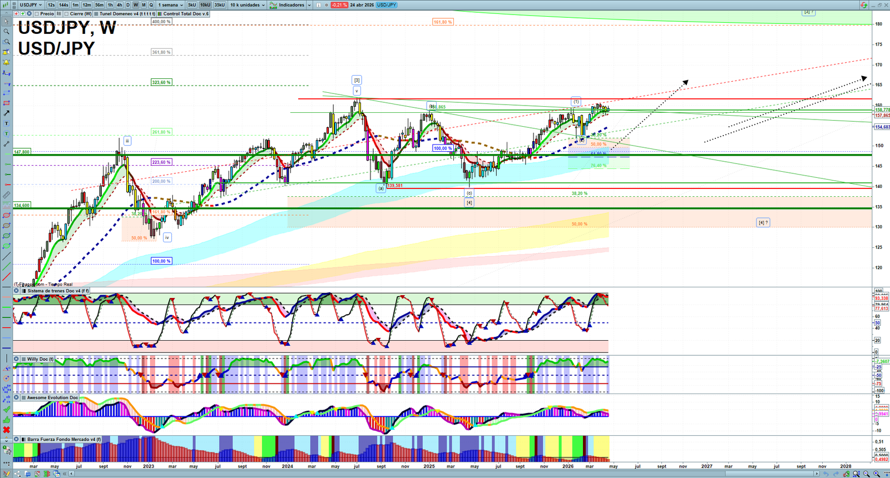Select the monthly M timeframe

(x=144, y=5)
